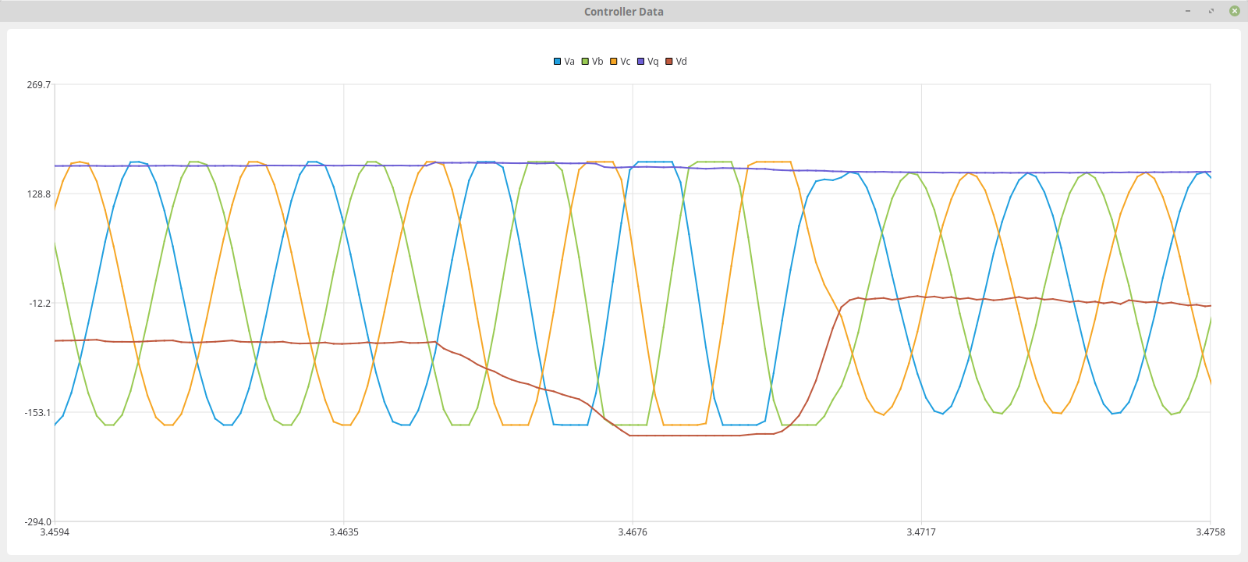Screen dimensions: 1248x562
Task: Click the 128.8 y-axis label
Action: tap(38, 194)
